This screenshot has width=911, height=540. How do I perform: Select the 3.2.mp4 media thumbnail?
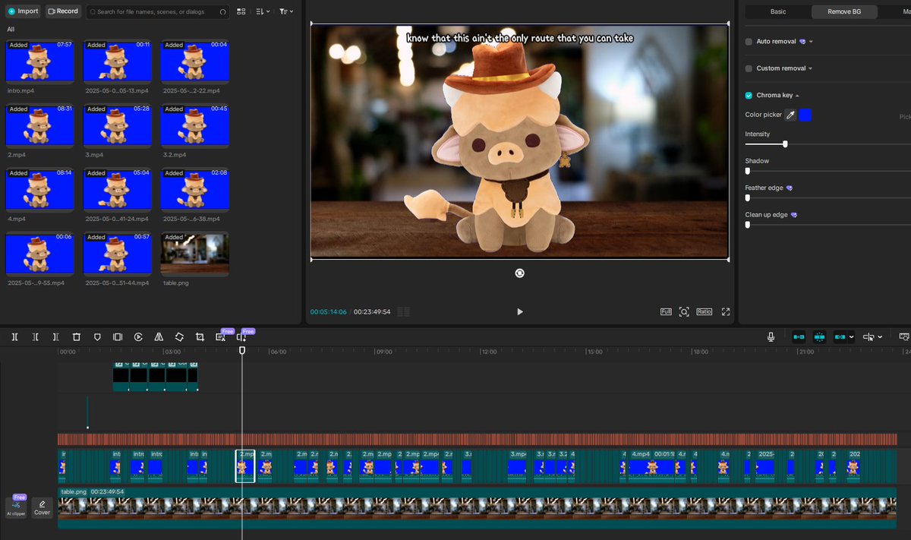pyautogui.click(x=194, y=125)
